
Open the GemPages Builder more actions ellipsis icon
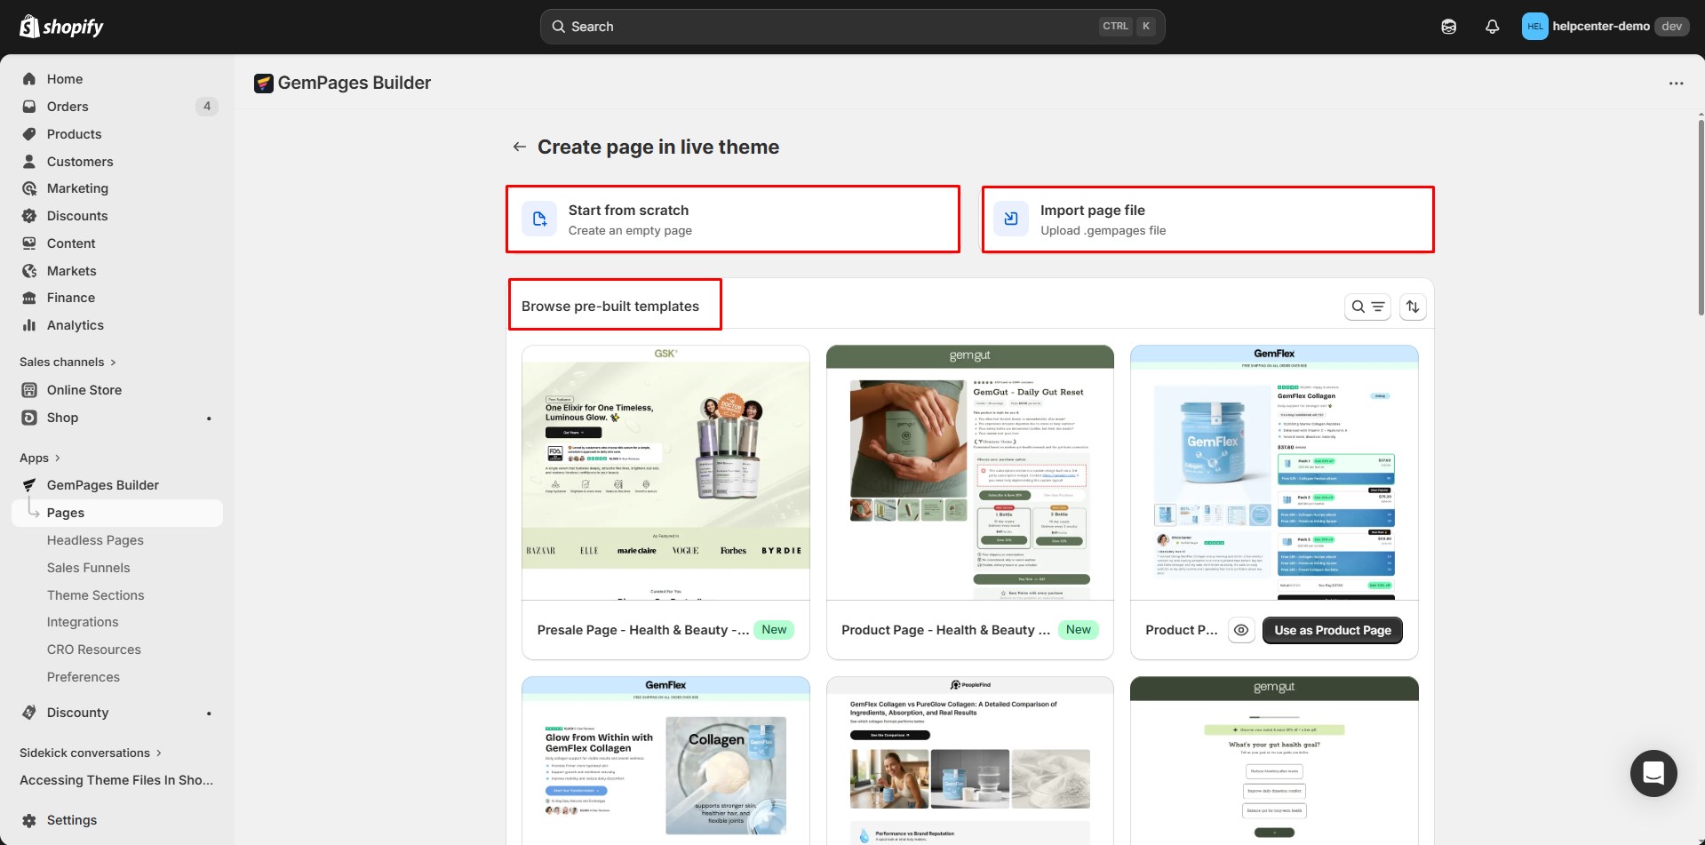tap(1676, 83)
